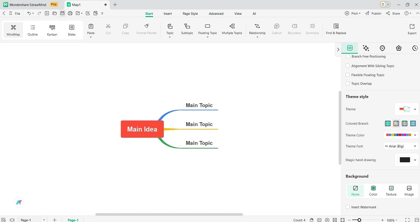Open a file via folder icon

tap(55, 13)
